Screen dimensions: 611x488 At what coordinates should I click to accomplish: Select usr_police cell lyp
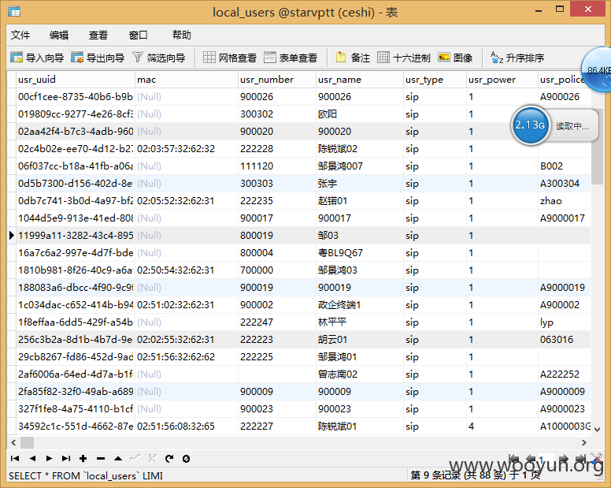coord(565,322)
